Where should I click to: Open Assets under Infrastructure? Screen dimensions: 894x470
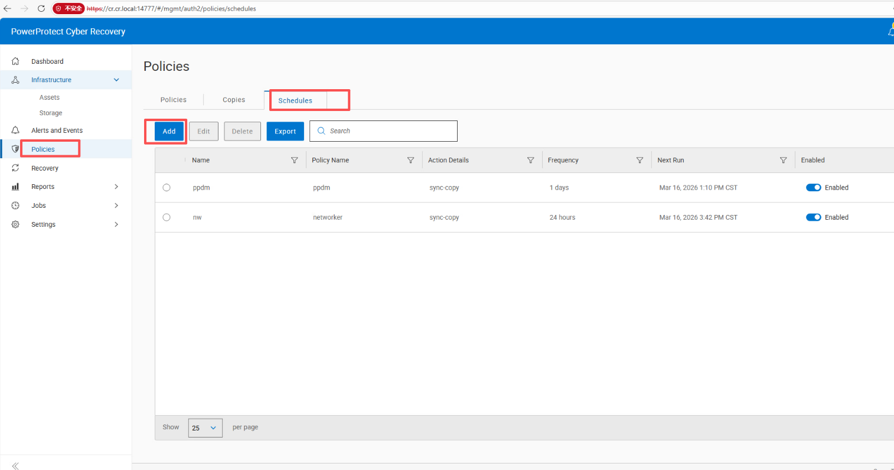click(50, 97)
